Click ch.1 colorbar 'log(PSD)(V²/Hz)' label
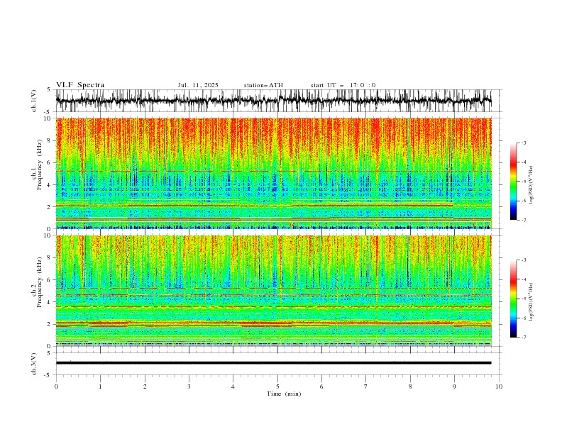Viewport: 562px width, 434px height. [531, 185]
